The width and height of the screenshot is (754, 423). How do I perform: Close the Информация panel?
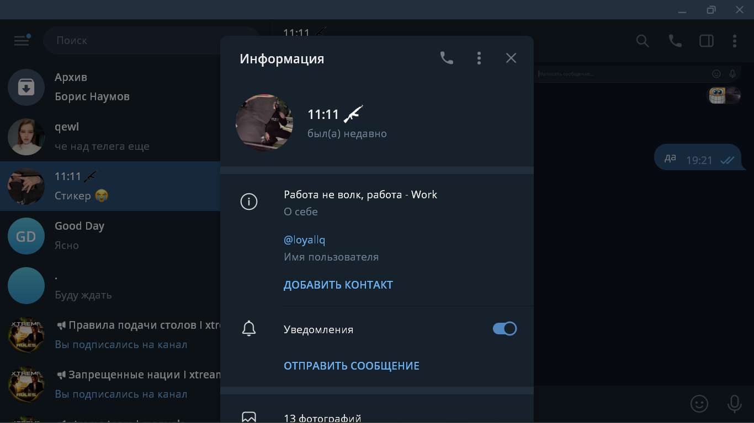pyautogui.click(x=511, y=58)
